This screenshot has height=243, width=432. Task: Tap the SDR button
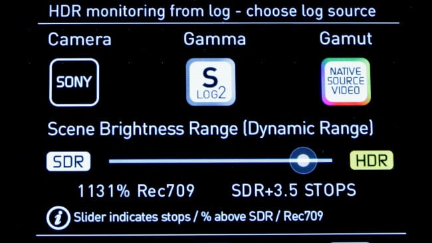click(68, 161)
